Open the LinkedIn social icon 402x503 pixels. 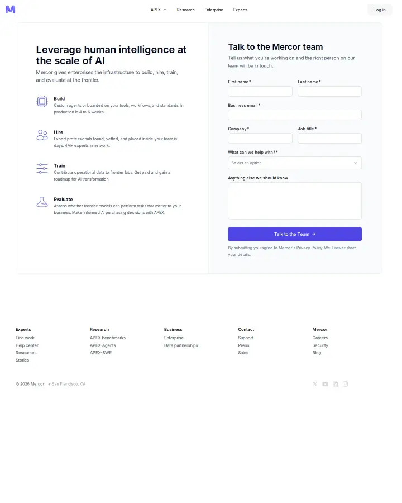(x=335, y=384)
